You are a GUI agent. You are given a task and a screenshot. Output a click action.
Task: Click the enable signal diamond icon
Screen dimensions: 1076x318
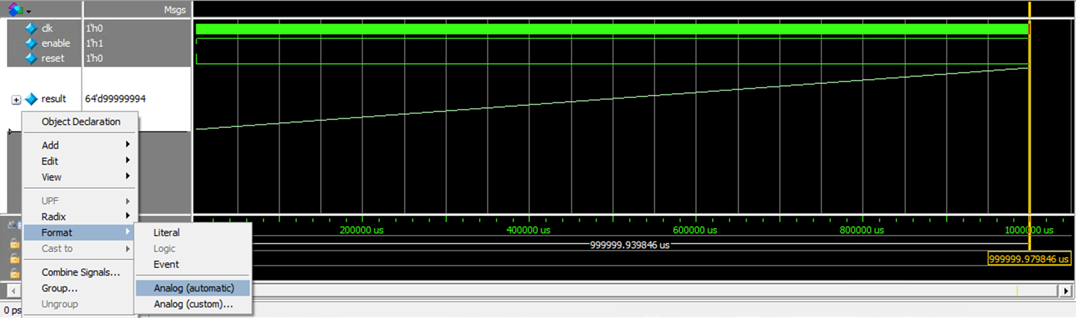32,43
